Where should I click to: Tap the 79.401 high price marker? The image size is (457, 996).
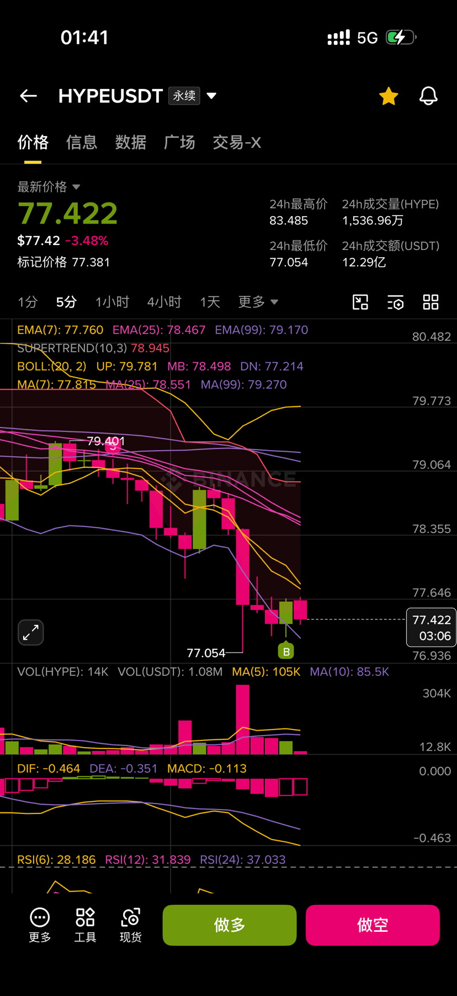105,441
